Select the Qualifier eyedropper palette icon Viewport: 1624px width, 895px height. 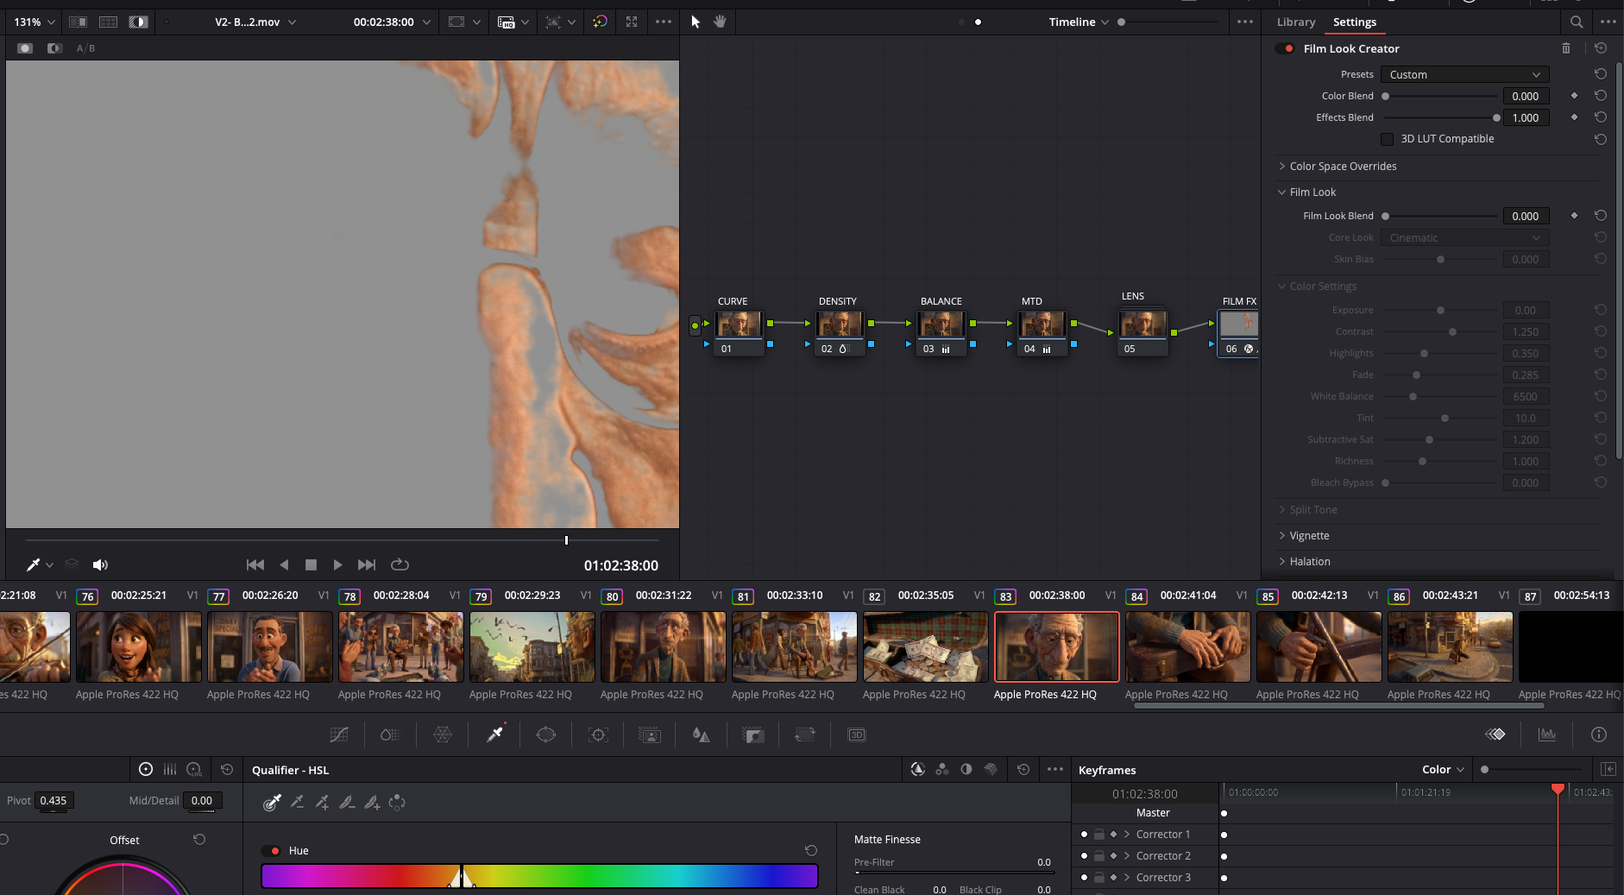[x=494, y=734]
